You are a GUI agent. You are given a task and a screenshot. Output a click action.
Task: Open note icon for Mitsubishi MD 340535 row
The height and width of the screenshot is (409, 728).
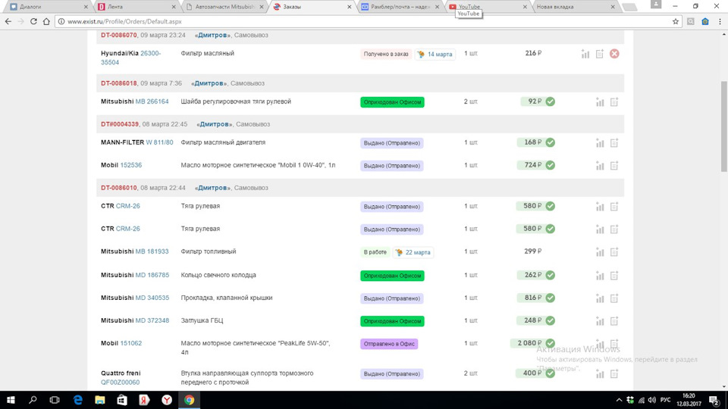(x=614, y=298)
